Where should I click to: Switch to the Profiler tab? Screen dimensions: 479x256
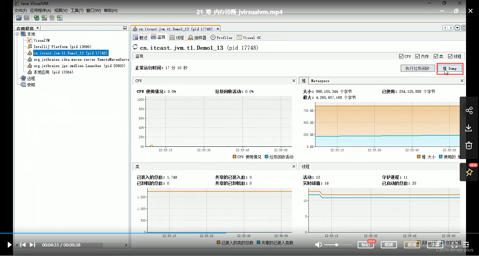222,38
